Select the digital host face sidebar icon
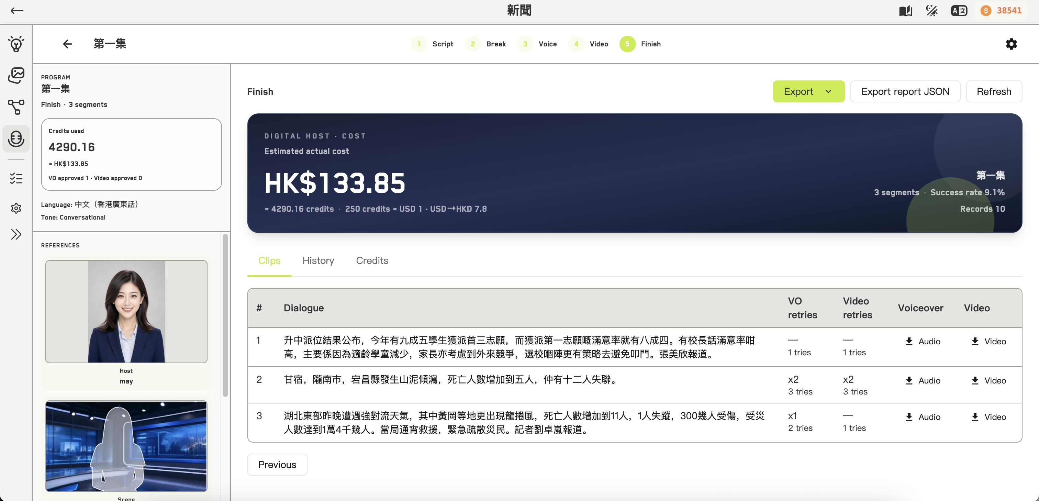The width and height of the screenshot is (1039, 501). click(x=16, y=139)
